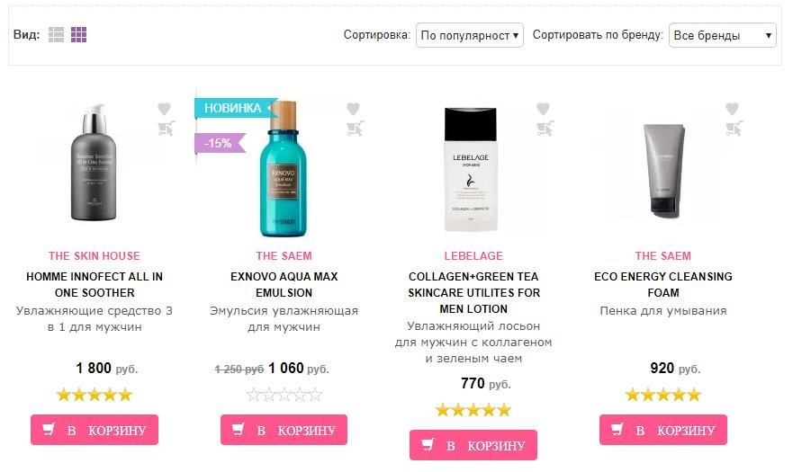This screenshot has width=802, height=472.
Task: Add Homme Innofect soother to wishlist
Action: [164, 109]
